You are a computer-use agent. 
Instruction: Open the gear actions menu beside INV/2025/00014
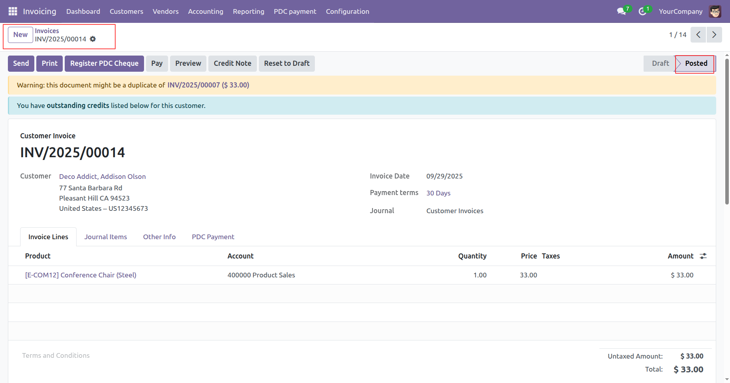click(93, 39)
